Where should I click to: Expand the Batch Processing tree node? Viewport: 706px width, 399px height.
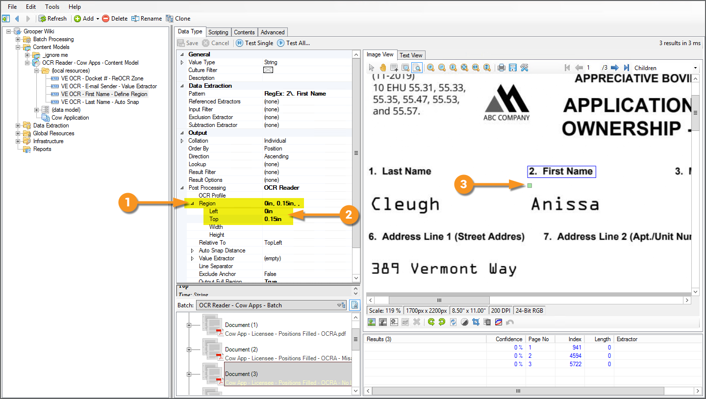18,39
